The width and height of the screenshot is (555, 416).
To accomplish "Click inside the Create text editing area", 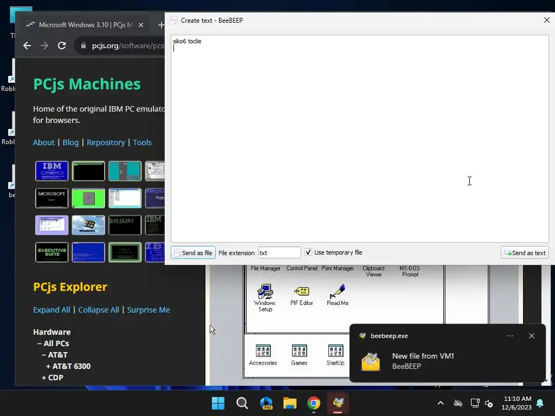I will 360,138.
